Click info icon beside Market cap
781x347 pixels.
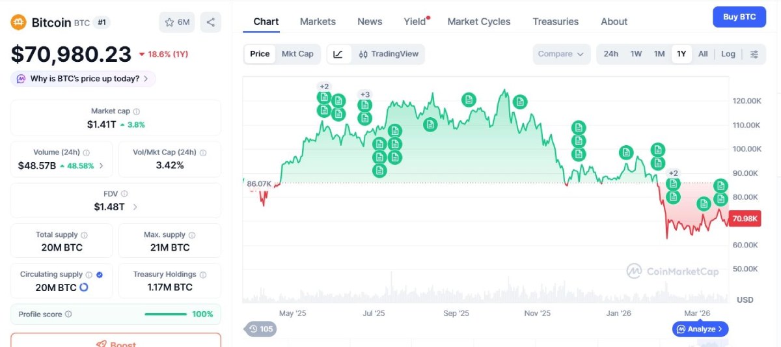click(136, 111)
